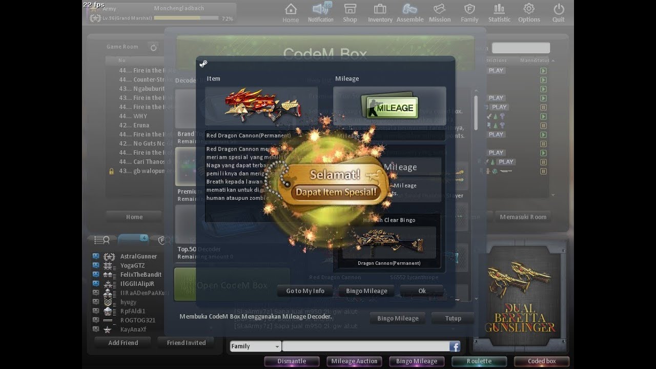Screen dimensions: 656x369
Task: Click the Quit power icon
Action: click(559, 13)
